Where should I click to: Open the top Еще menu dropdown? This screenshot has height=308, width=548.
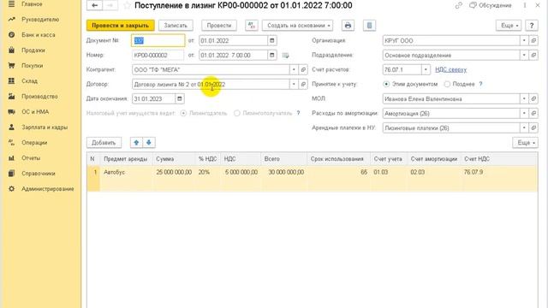[509, 26]
